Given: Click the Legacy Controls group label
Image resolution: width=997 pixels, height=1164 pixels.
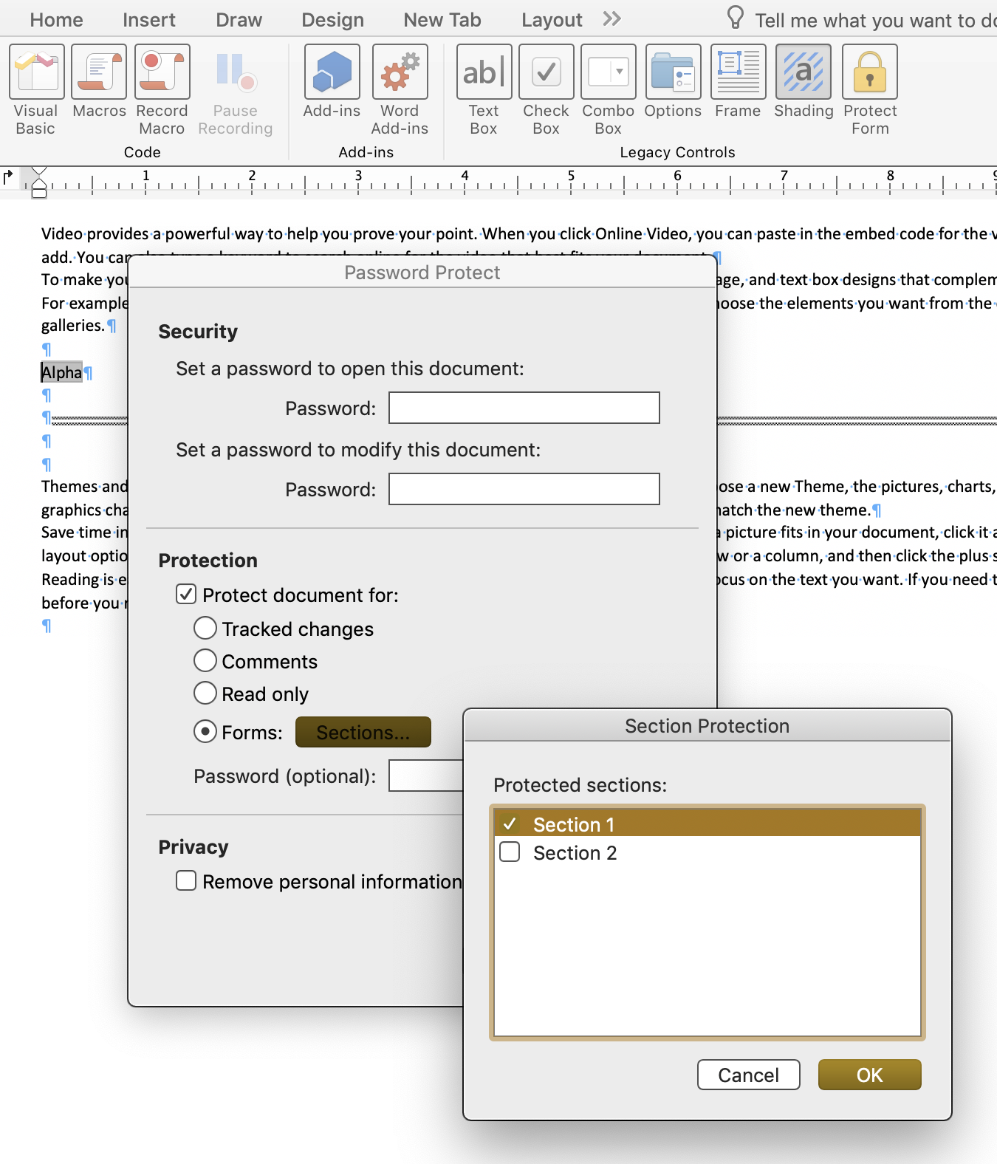Looking at the screenshot, I should coord(677,152).
